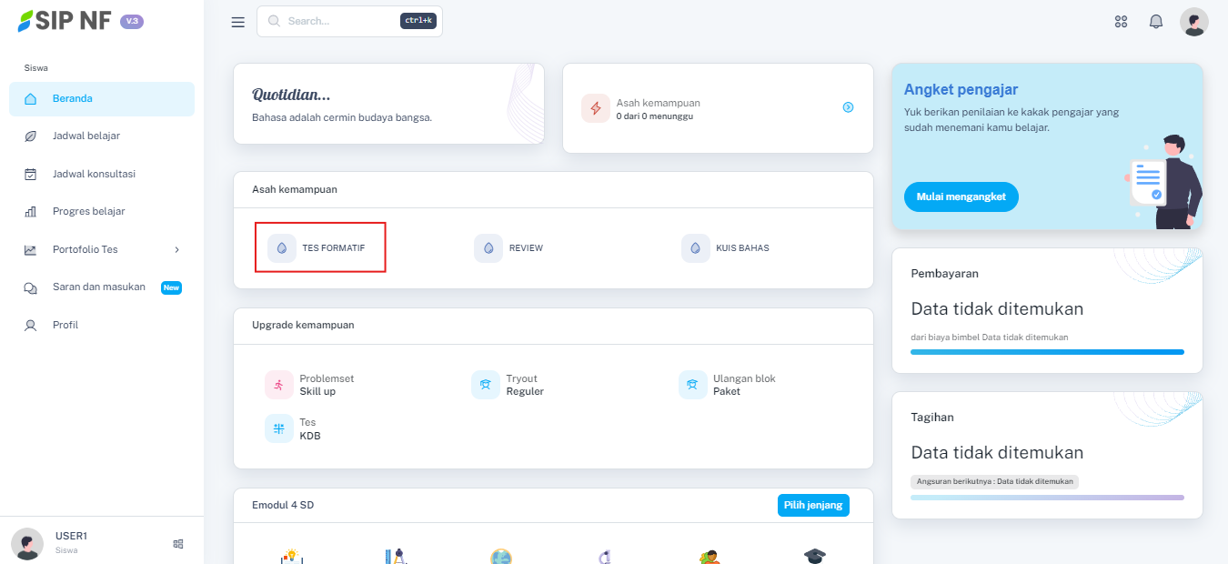This screenshot has height=564, width=1228.
Task: Open the apps grid icon in header
Action: (x=1121, y=22)
